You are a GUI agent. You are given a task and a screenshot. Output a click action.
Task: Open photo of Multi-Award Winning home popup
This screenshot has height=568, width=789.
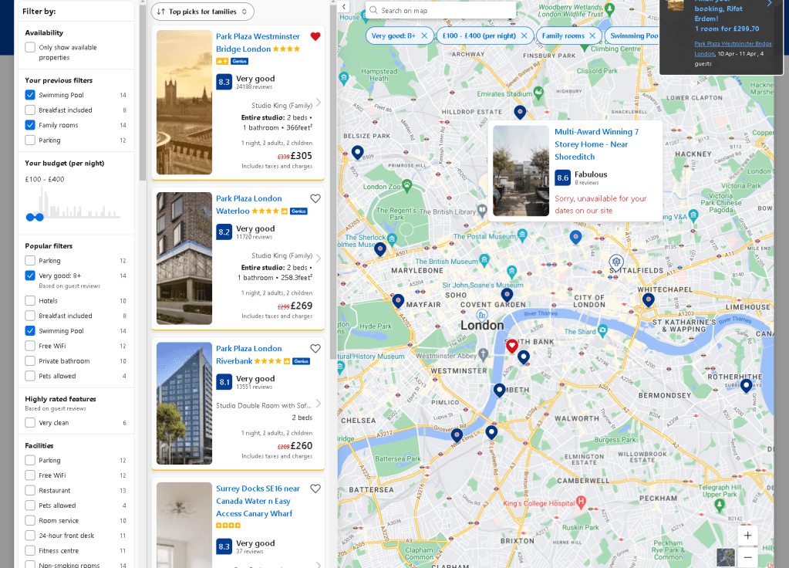[x=521, y=171]
